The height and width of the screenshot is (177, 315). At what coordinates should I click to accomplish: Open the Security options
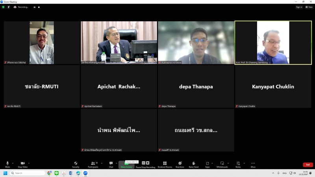pyautogui.click(x=76, y=164)
